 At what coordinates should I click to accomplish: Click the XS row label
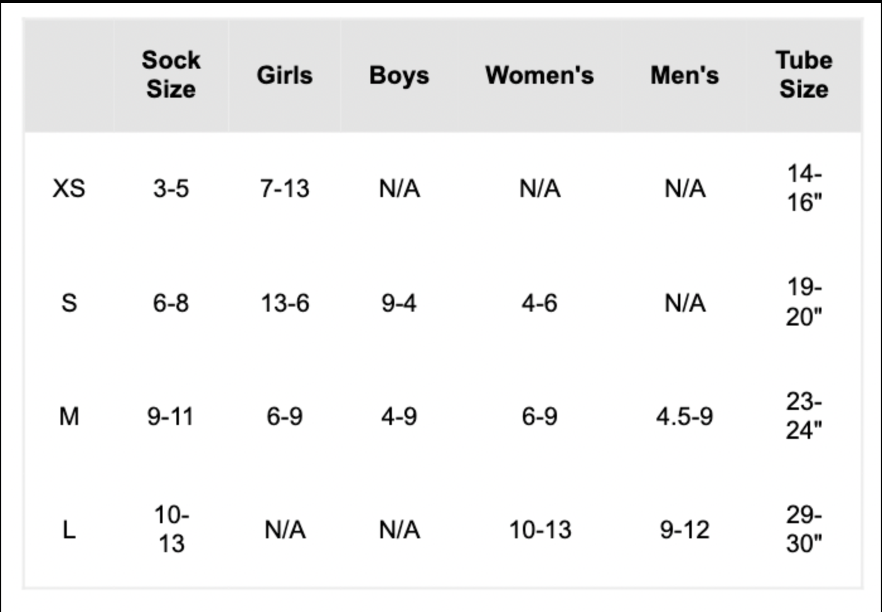click(x=69, y=188)
